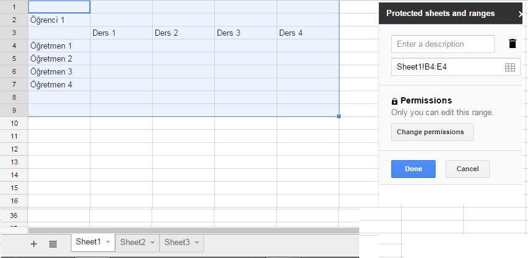Select the Ders 3 header cell
528x258 pixels.
246,33
